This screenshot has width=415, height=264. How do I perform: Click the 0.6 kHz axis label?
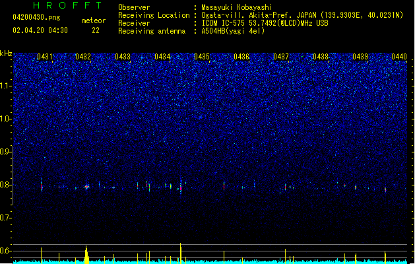tap(6, 251)
